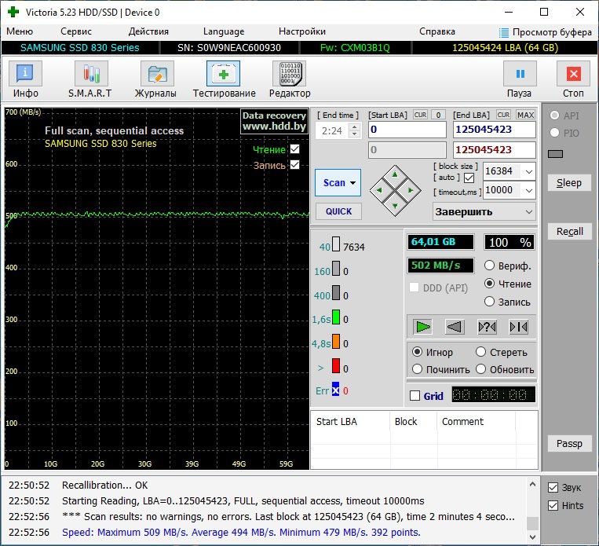Click the 40 ms white block swatch
Viewport: 599px width, 546px height.
click(x=336, y=244)
